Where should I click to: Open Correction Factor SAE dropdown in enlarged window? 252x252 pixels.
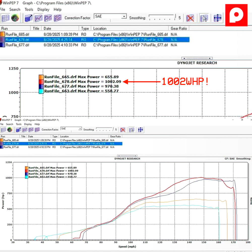[124, 17]
